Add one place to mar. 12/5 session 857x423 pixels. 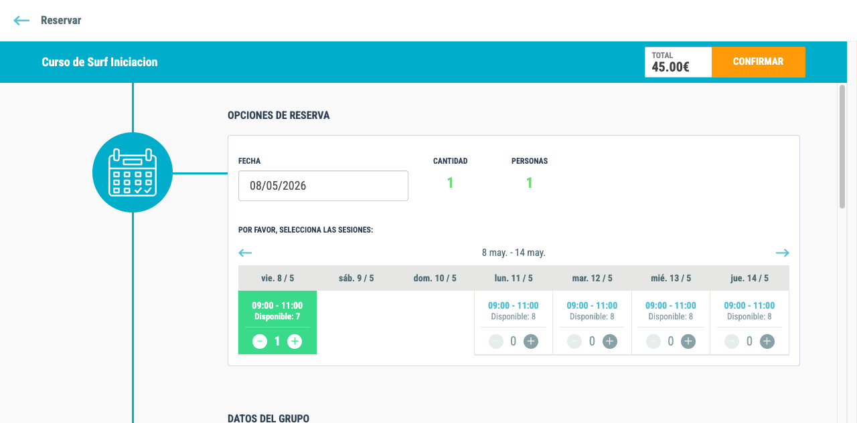click(609, 341)
